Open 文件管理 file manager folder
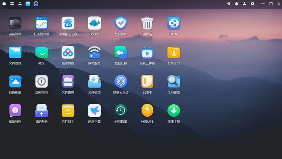Image resolution: width=282 pixels, height=159 pixels. coord(15,52)
